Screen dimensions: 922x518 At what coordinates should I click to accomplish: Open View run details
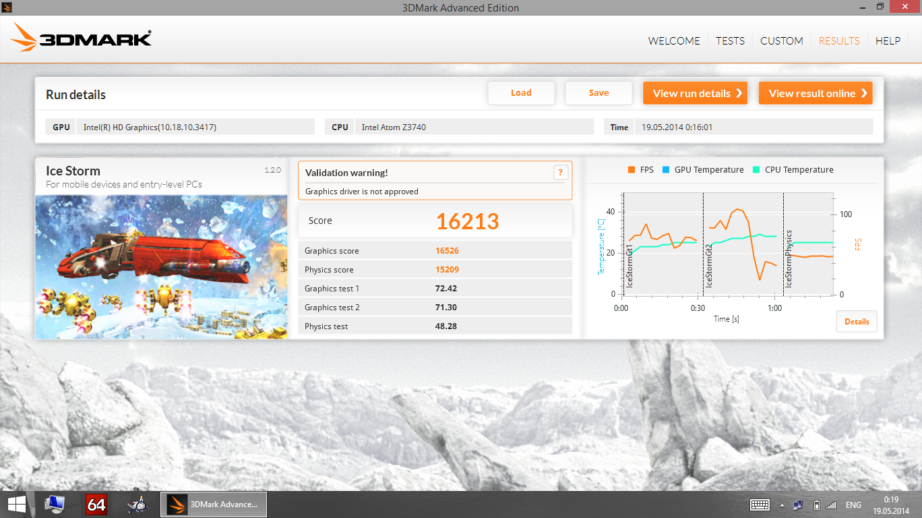coord(696,93)
